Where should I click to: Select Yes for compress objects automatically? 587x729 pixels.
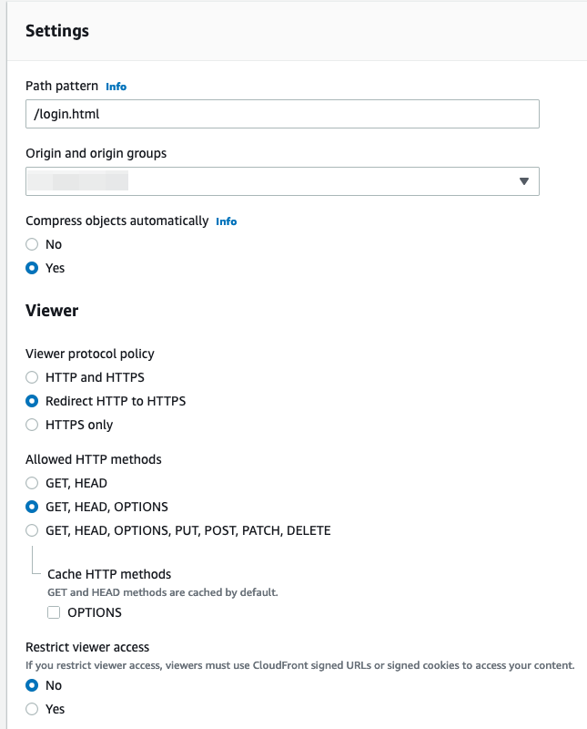(33, 268)
